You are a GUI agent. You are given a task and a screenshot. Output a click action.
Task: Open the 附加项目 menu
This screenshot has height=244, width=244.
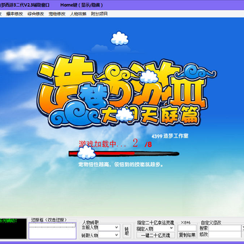click(x=99, y=14)
